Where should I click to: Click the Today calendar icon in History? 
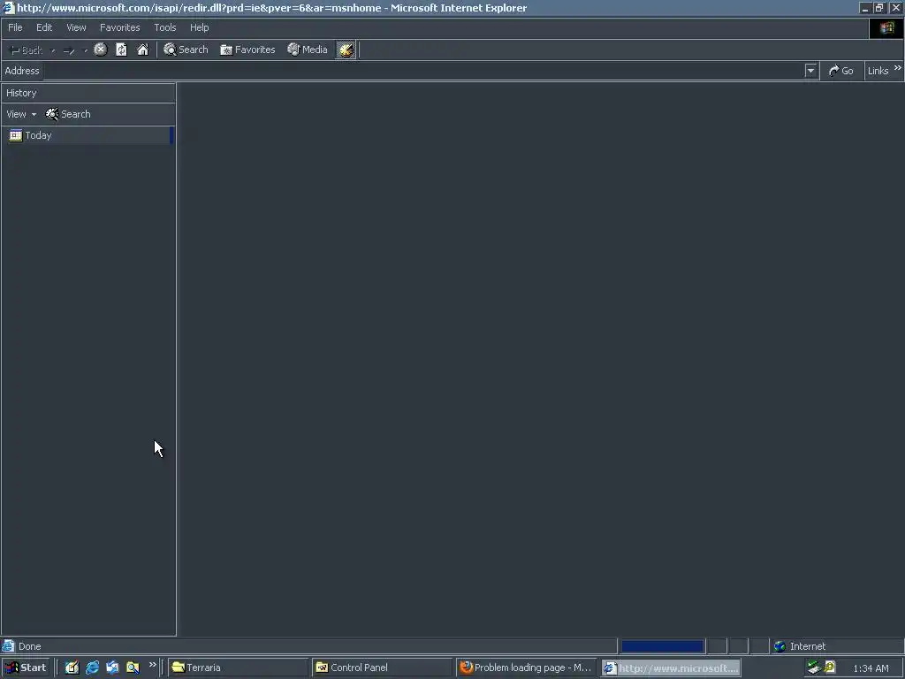click(x=16, y=135)
